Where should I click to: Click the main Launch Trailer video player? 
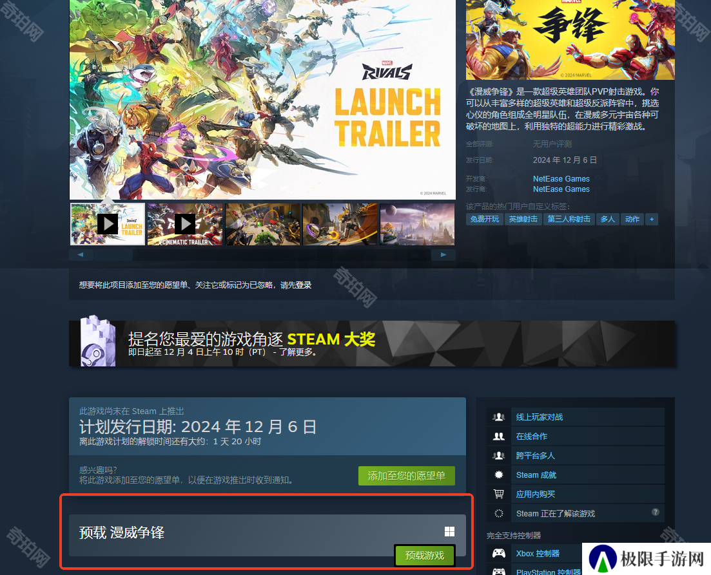[262, 100]
